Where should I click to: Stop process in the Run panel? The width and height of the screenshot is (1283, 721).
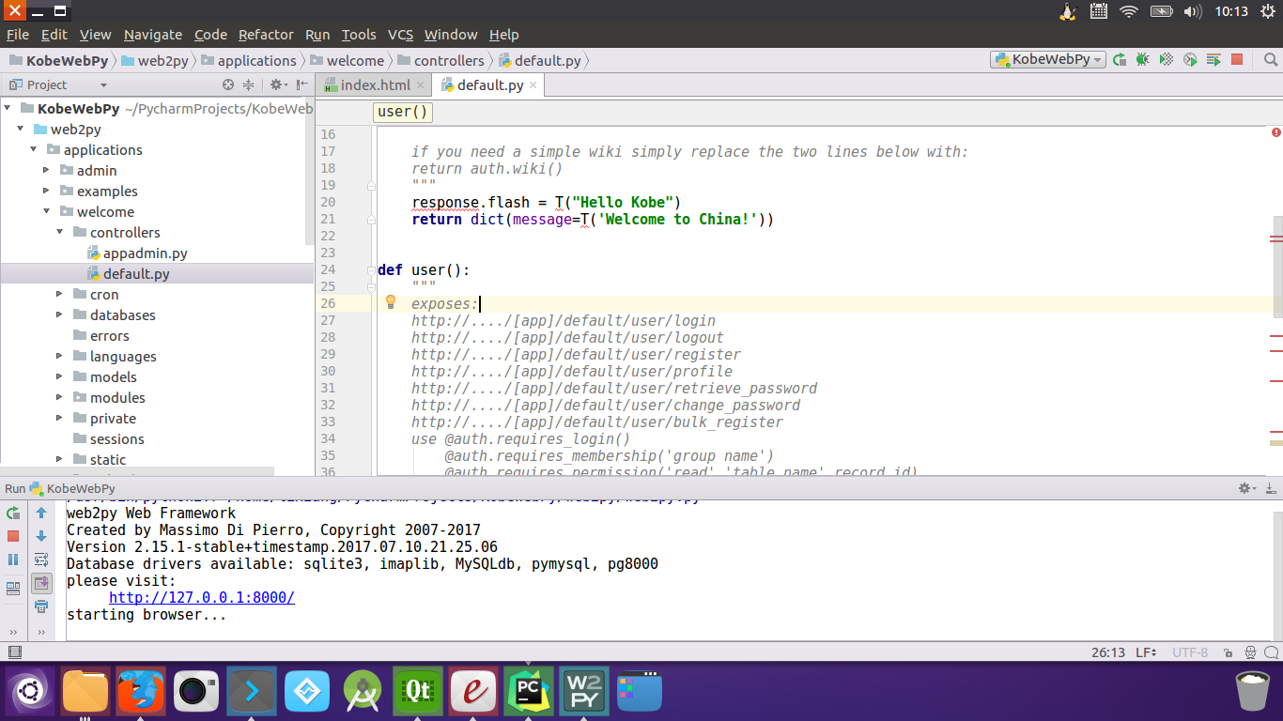click(13, 536)
